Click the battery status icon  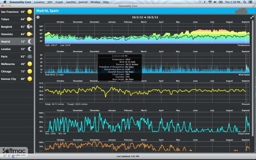[x=221, y=2]
